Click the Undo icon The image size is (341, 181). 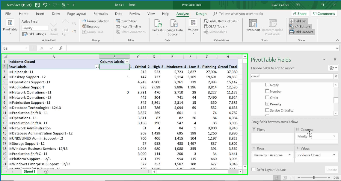pos(45,5)
